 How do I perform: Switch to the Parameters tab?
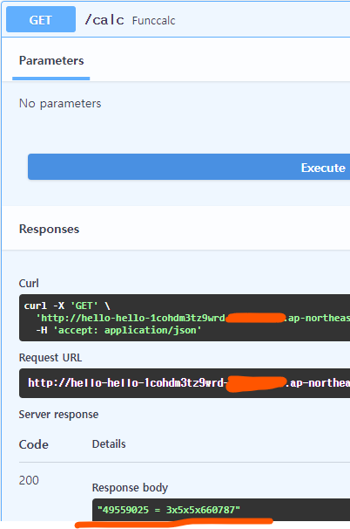pos(51,61)
